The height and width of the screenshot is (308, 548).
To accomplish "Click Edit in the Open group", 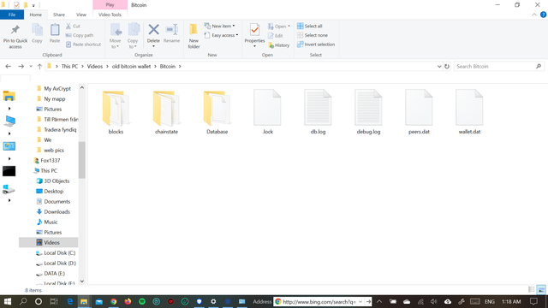I will tap(276, 36).
